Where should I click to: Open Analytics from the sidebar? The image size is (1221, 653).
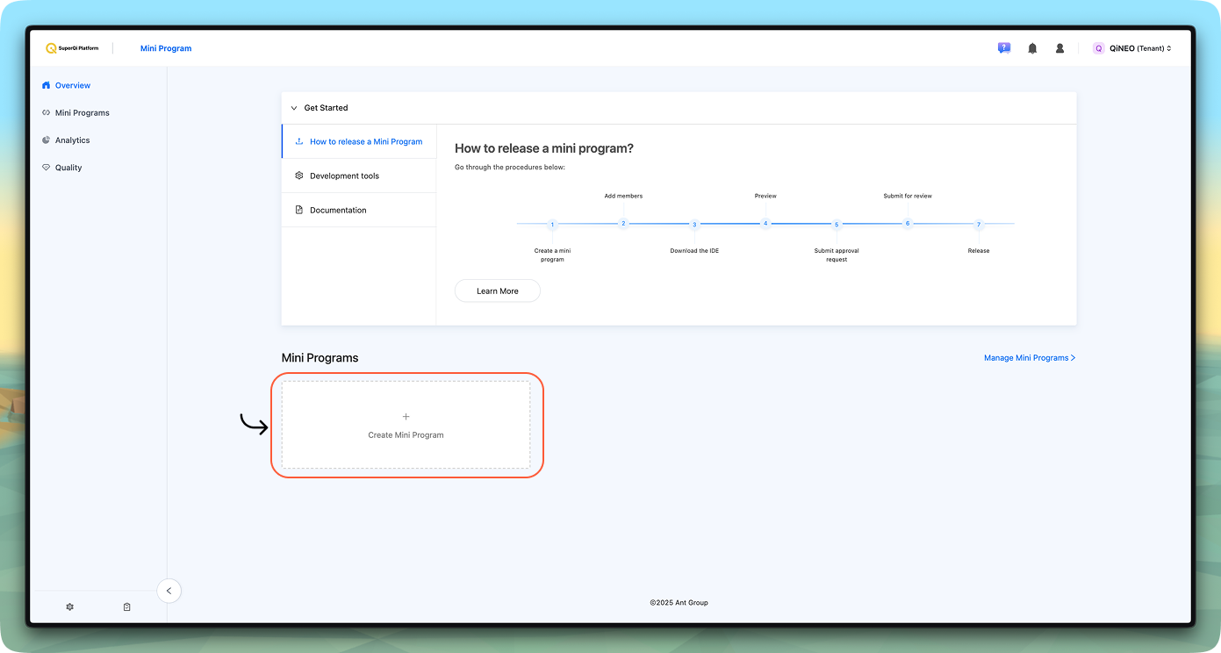pos(72,140)
